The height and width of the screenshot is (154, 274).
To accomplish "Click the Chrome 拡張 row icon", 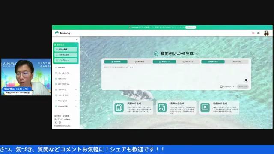I will coord(56,106).
